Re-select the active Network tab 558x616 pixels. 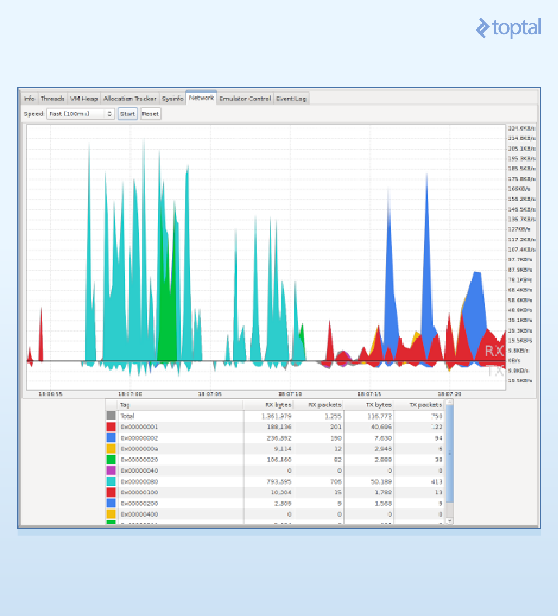click(201, 98)
